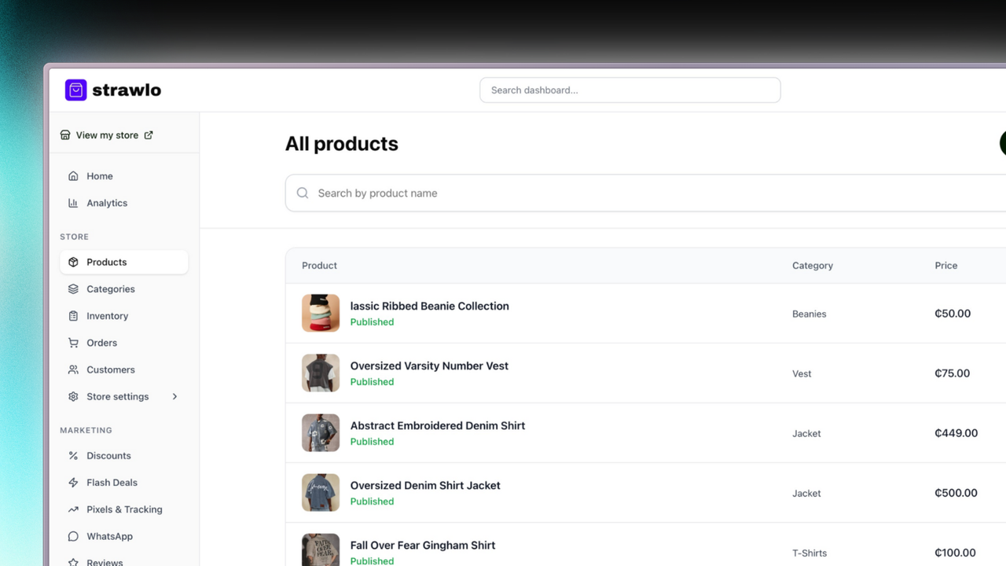Open Inventory via its clipboard icon

click(73, 315)
